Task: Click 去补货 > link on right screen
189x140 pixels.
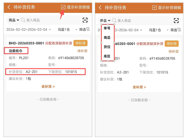Action: [x=139, y=87]
